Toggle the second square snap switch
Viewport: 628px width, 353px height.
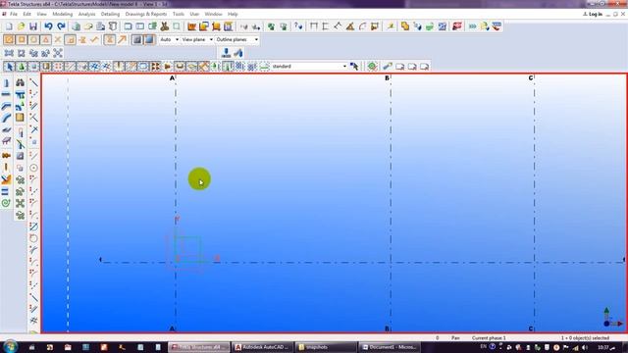pyautogui.click(x=22, y=39)
